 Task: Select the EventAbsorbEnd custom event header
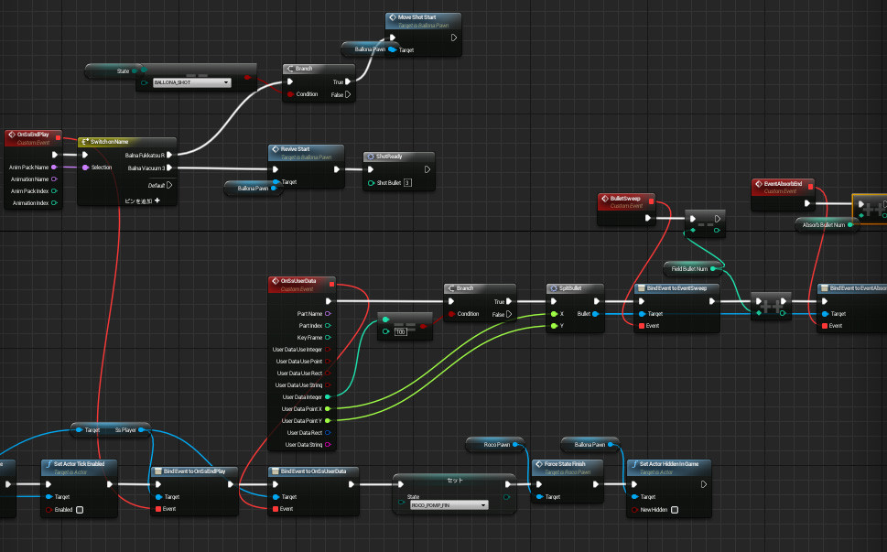tap(783, 188)
